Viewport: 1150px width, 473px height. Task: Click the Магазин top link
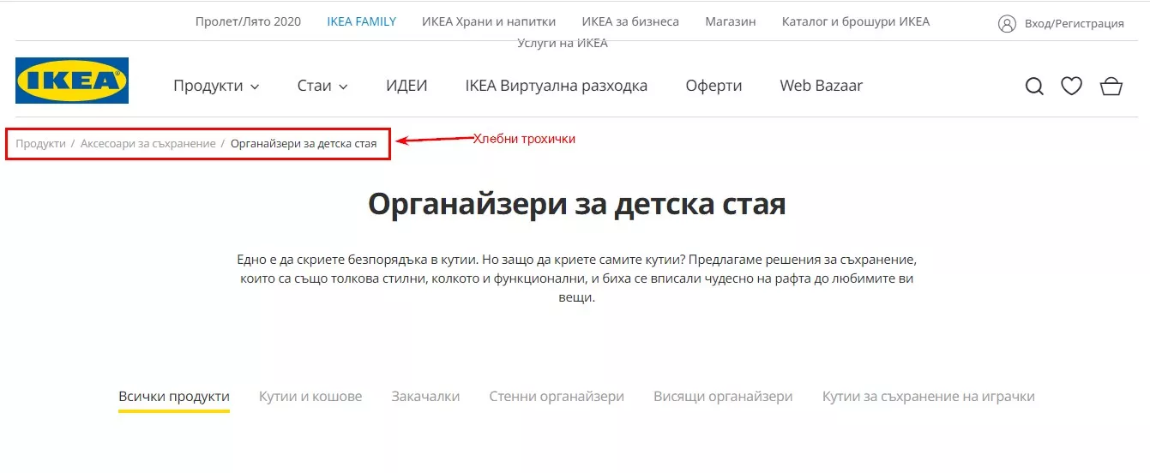point(731,21)
